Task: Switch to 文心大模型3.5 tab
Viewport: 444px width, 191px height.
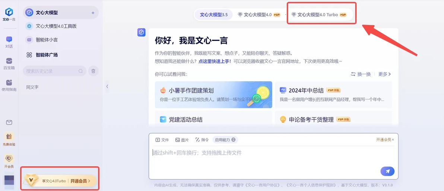Action: (213, 15)
